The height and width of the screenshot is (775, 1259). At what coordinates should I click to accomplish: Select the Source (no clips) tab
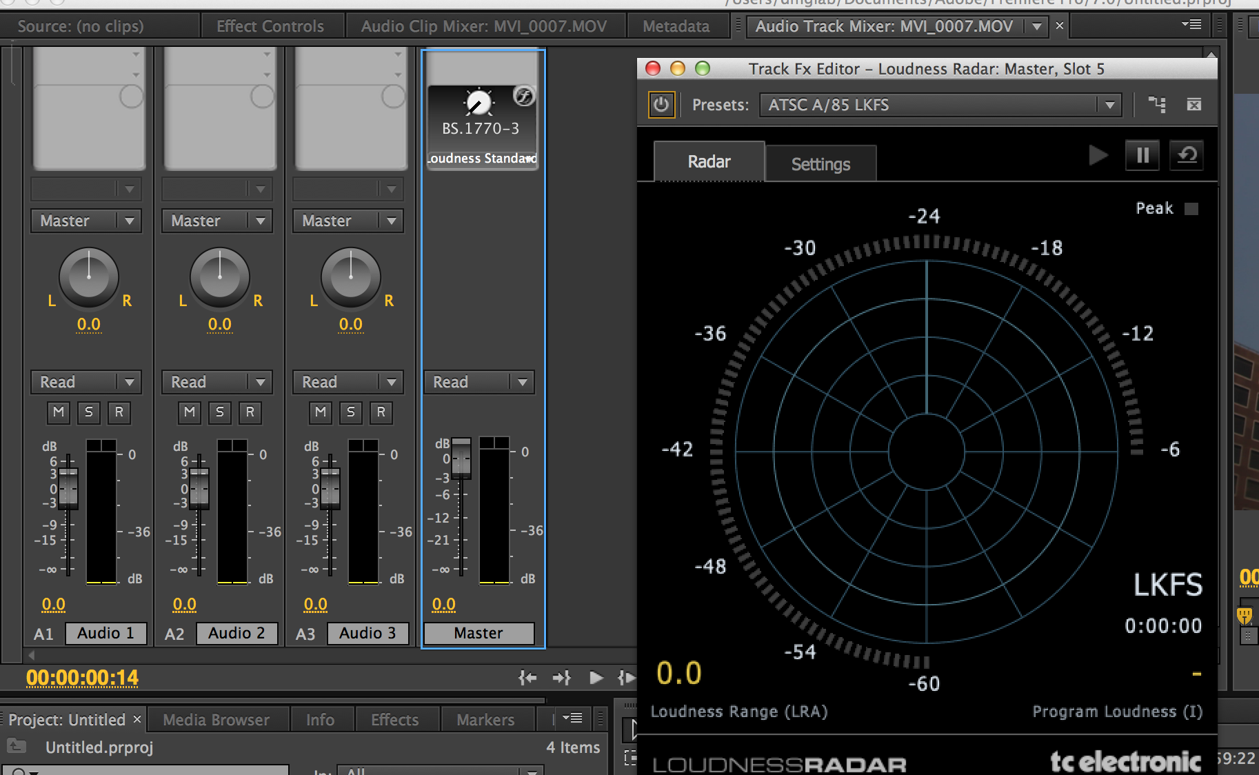point(81,26)
